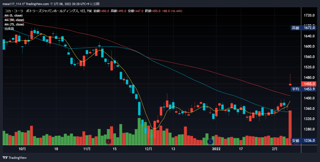Click the masa117_114 author name
Image resolution: width=320 pixels, height=162 pixels.
pos(11,4)
